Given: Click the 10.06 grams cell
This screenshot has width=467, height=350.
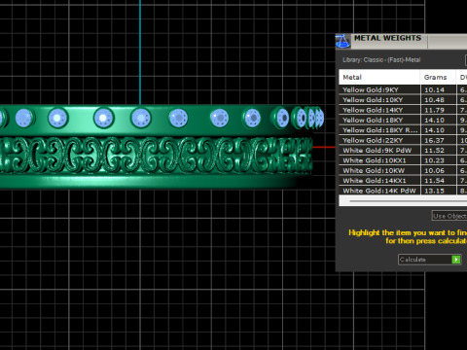Looking at the screenshot, I should pyautogui.click(x=438, y=170).
